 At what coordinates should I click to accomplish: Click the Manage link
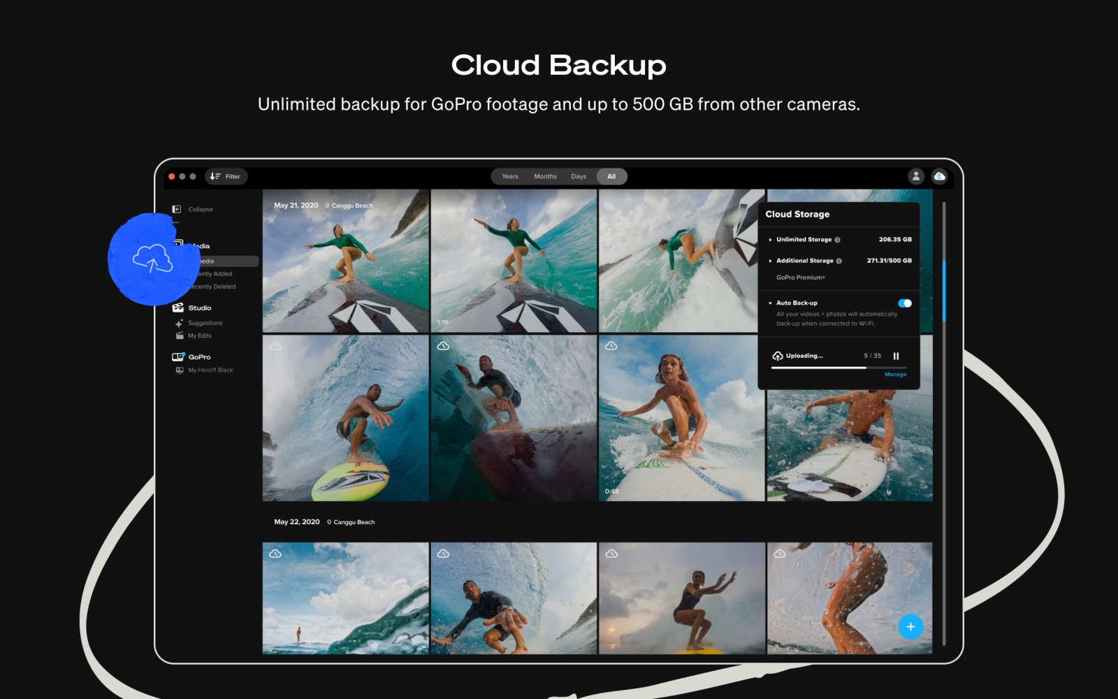(x=896, y=375)
